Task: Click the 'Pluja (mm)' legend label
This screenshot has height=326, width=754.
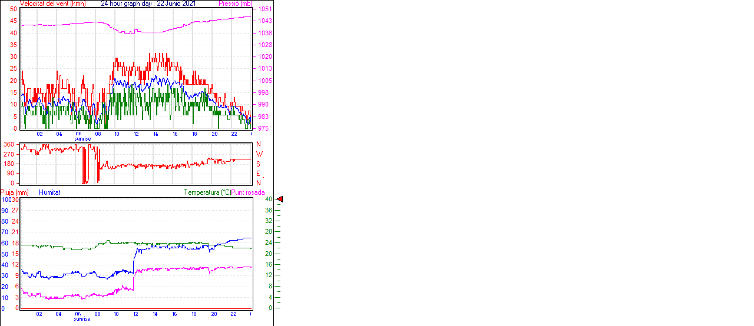Action: coord(15,192)
